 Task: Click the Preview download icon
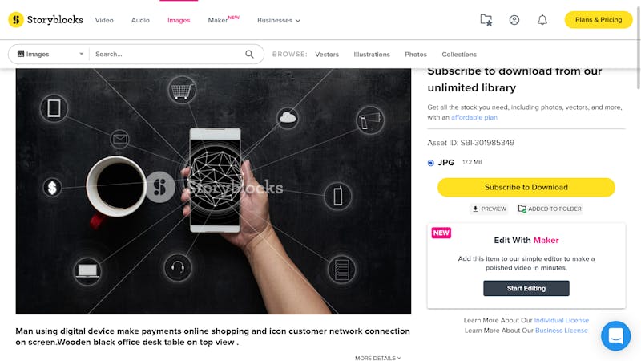click(x=475, y=209)
